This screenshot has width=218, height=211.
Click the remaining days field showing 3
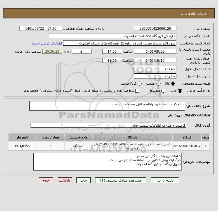click(x=82, y=51)
